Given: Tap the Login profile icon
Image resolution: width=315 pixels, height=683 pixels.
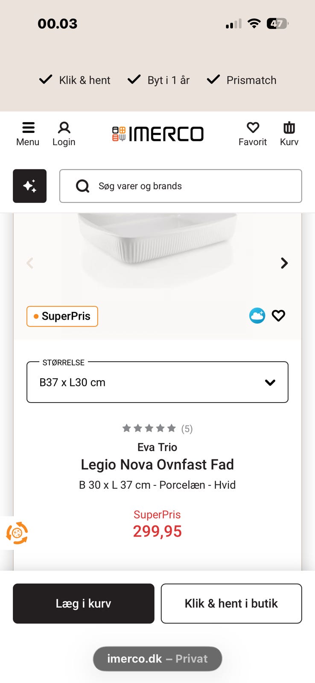Looking at the screenshot, I should pos(64,134).
